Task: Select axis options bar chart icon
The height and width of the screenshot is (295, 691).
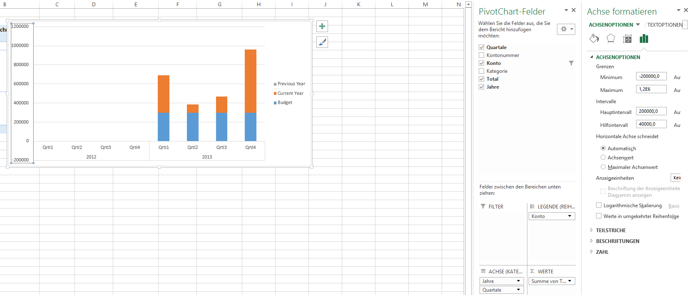Action: 644,39
